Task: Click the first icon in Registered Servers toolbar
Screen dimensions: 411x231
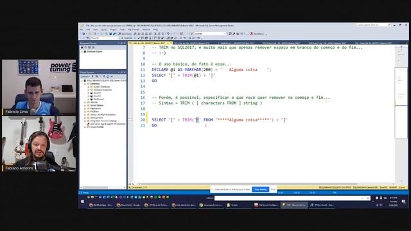Action: pyautogui.click(x=82, y=47)
